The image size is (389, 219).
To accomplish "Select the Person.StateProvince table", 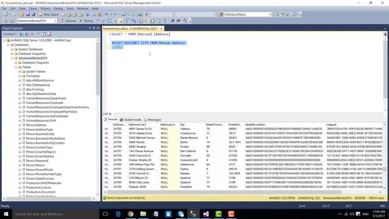I will point(40,178).
